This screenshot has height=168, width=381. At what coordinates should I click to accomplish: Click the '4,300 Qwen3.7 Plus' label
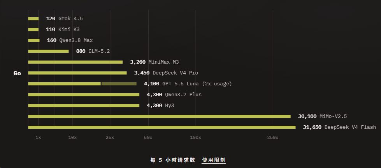[174, 95]
